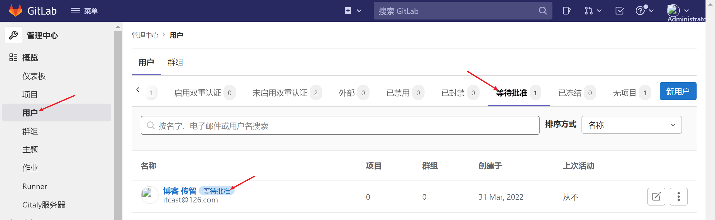Switch to the 用户 tab

146,62
